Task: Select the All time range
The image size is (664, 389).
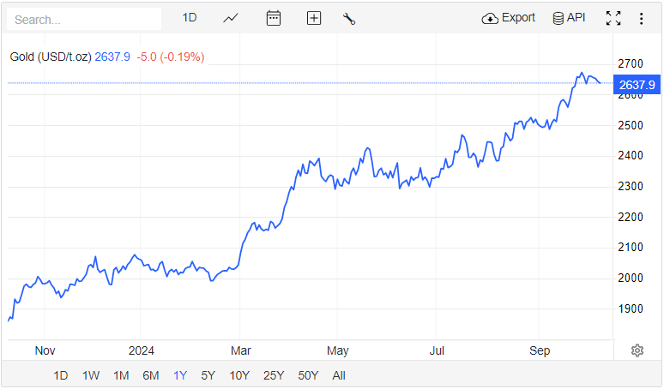Action: pos(339,375)
